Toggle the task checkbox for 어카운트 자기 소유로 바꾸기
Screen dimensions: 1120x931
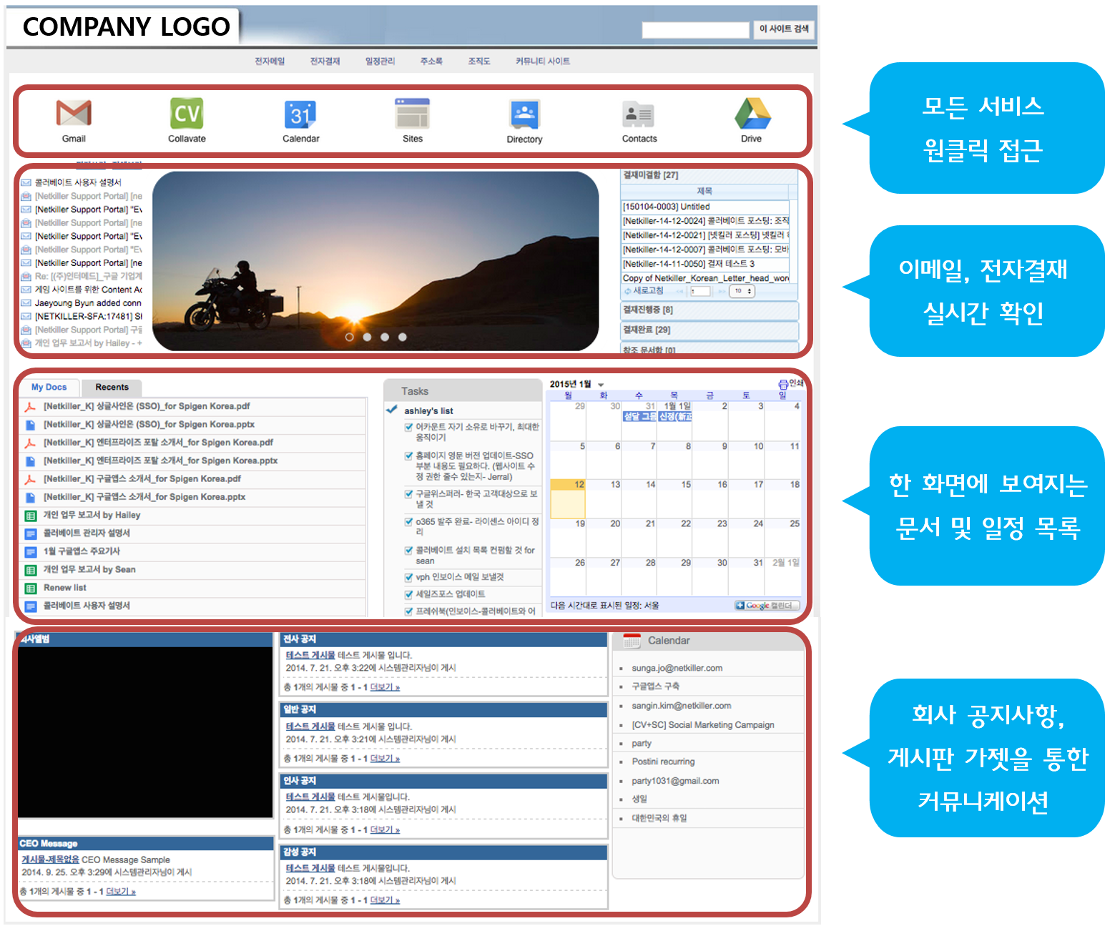pos(409,427)
